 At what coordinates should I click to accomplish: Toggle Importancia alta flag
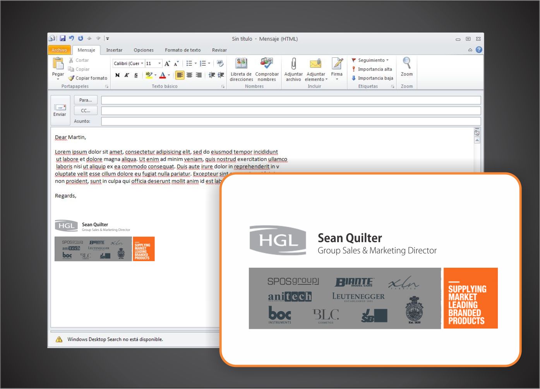point(372,69)
